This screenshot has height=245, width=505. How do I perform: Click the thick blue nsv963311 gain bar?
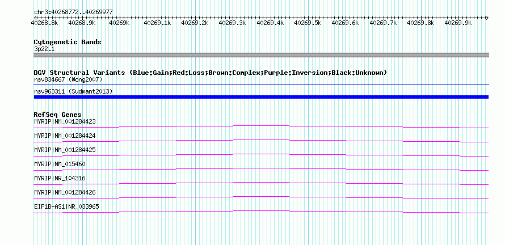tap(261, 97)
